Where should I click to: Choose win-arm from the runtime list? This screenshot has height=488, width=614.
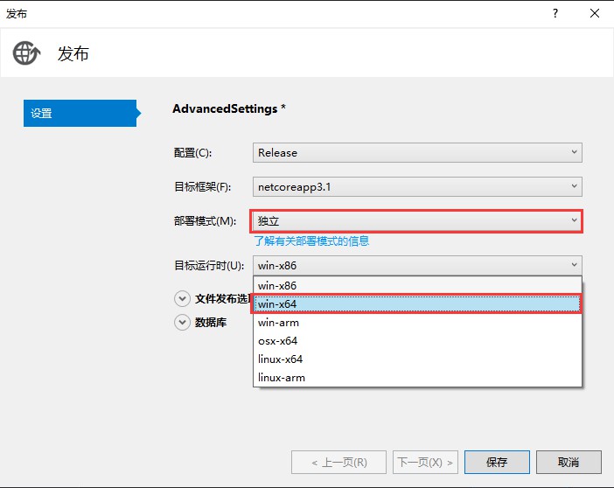pos(417,323)
